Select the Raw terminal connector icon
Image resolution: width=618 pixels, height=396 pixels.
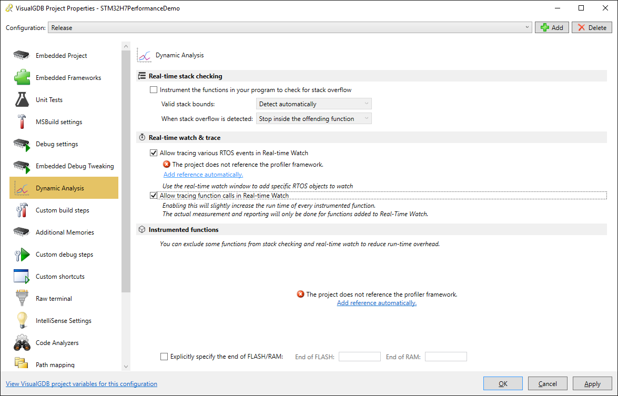(21, 299)
